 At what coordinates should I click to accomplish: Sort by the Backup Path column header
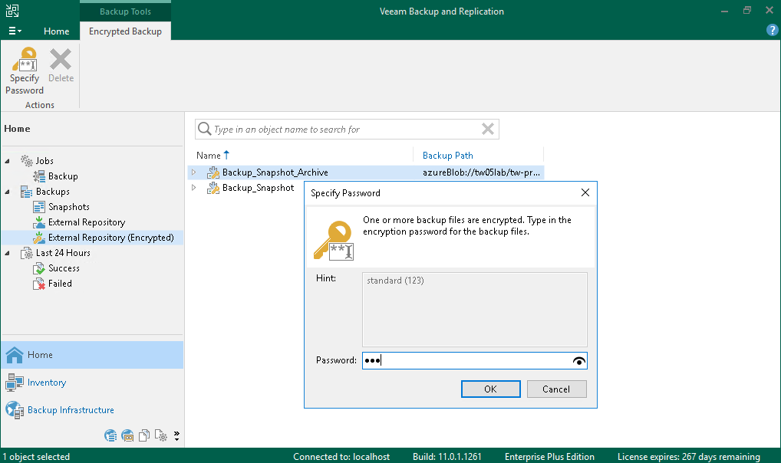coord(448,156)
